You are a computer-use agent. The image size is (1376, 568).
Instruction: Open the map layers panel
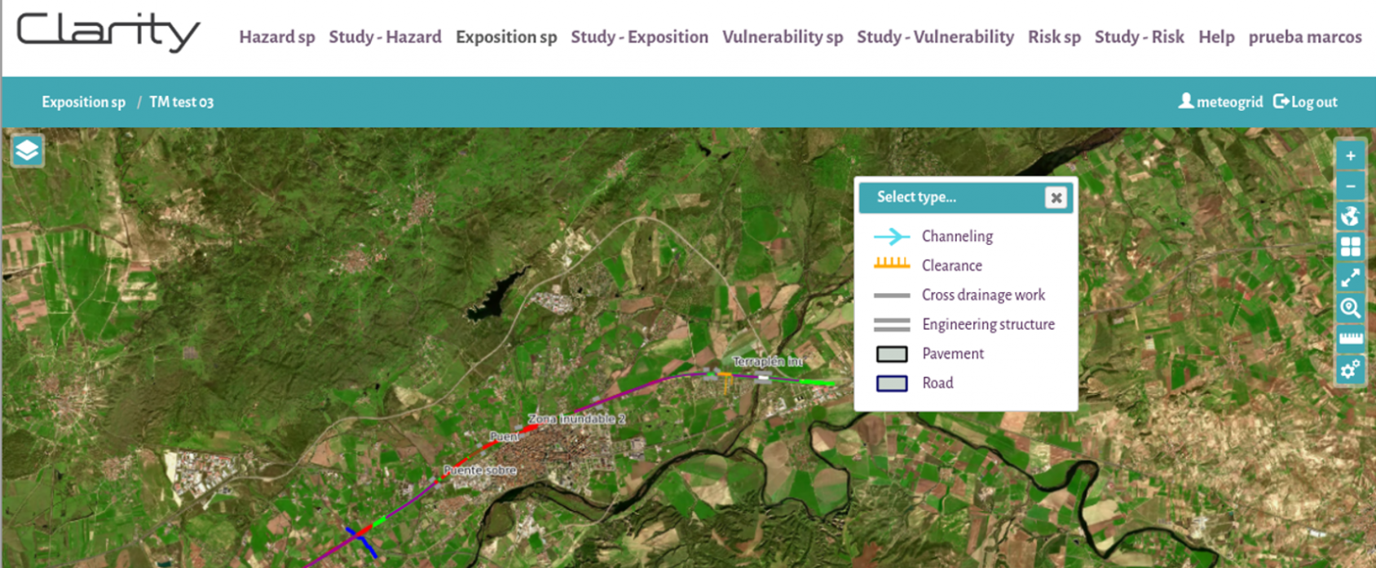pos(27,151)
